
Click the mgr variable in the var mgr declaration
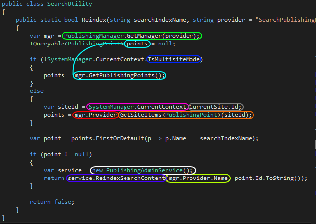[49, 36]
